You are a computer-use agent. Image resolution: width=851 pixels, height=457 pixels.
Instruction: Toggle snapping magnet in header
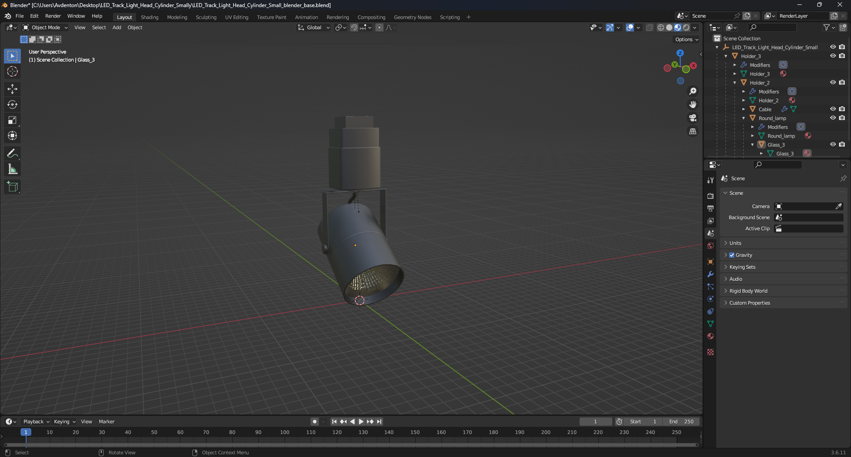[354, 27]
